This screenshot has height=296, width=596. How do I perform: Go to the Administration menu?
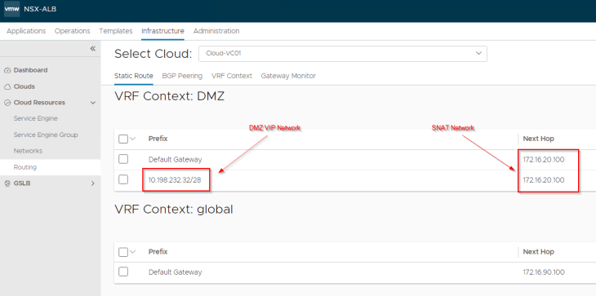tap(216, 31)
